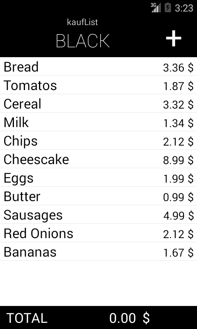Tap the 3:23 clock in status bar
Viewport: 197px width, 329px height.
click(x=184, y=8)
